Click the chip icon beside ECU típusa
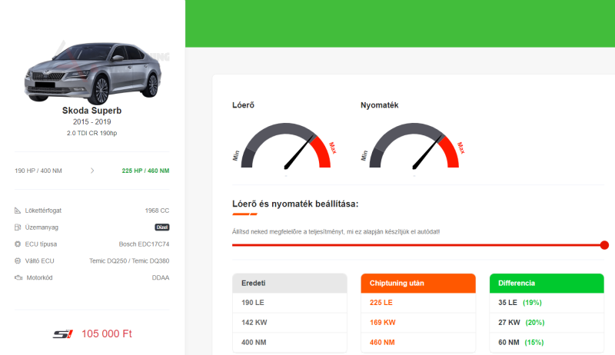Image resolution: width=615 pixels, height=355 pixels. (x=18, y=244)
